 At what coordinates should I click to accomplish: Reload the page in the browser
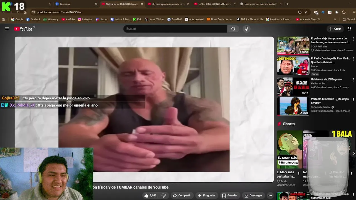(18, 12)
